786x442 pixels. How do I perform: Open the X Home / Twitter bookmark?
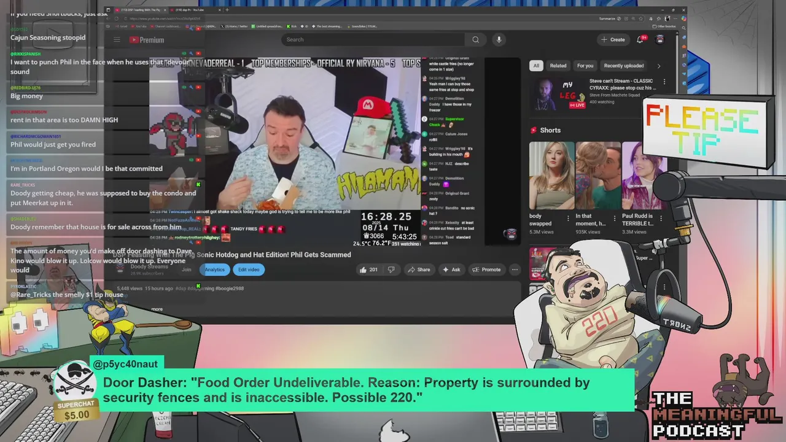point(235,26)
